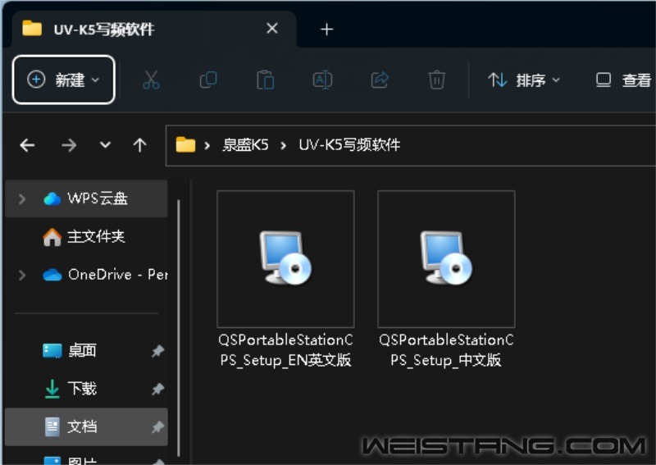The height and width of the screenshot is (465, 656).
Task: Click the WPS云盘 cloud icon
Action: coord(52,198)
